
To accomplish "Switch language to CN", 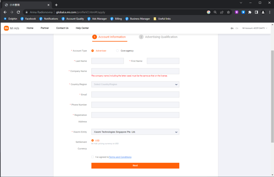I will [237, 28].
